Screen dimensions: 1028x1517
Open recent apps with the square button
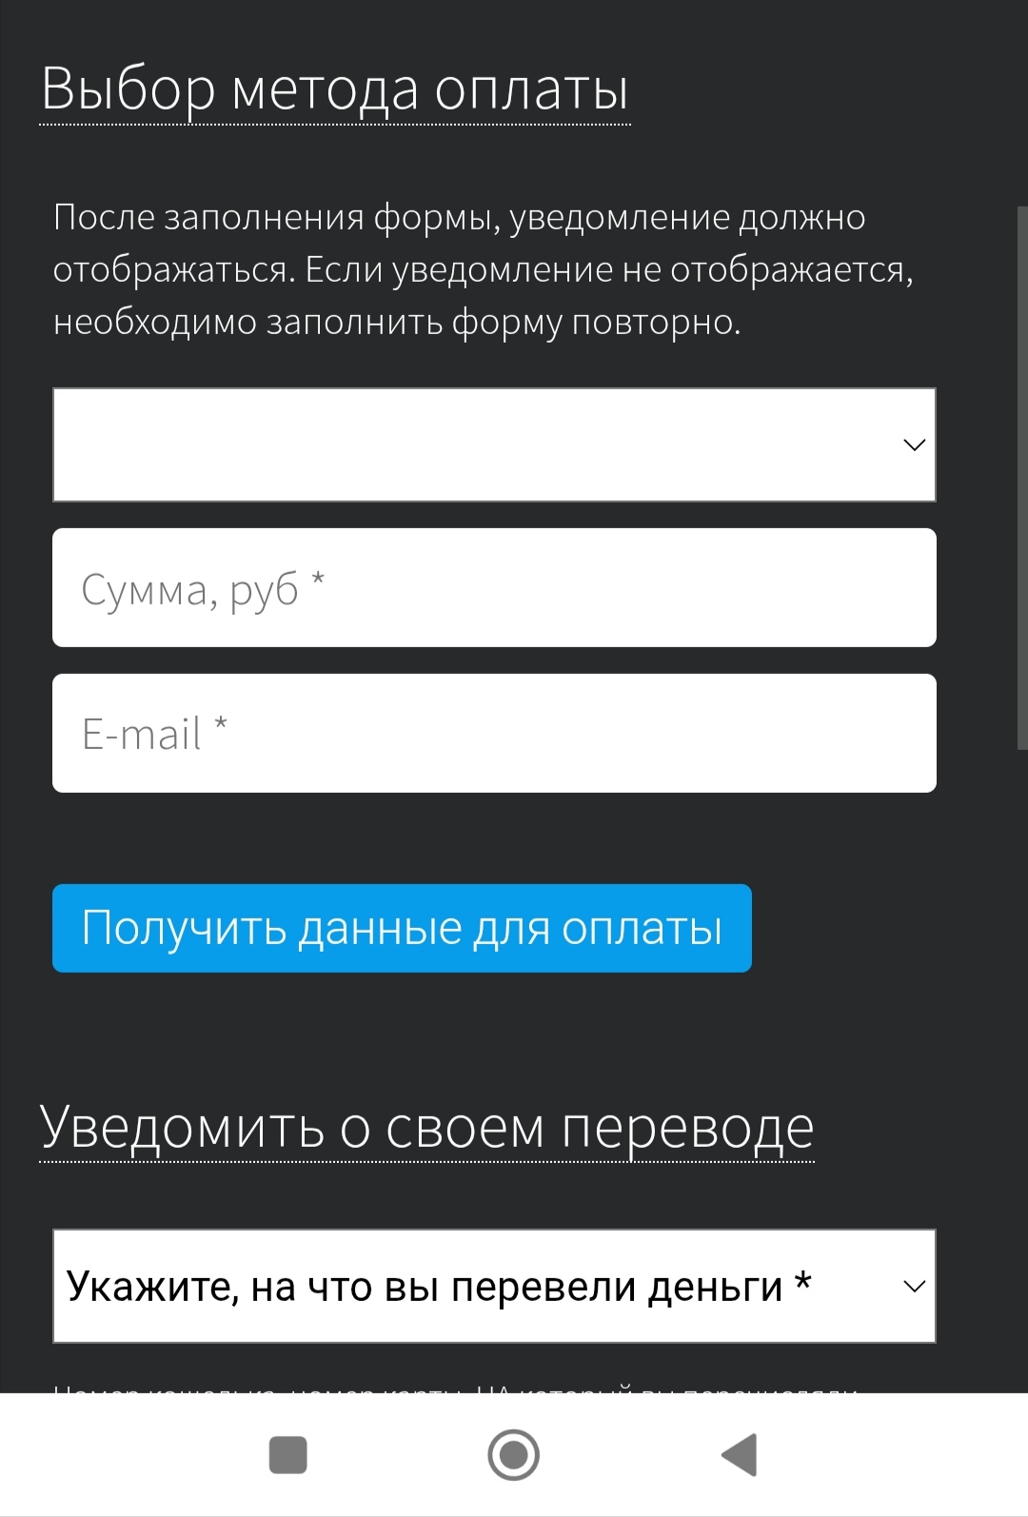[287, 1454]
